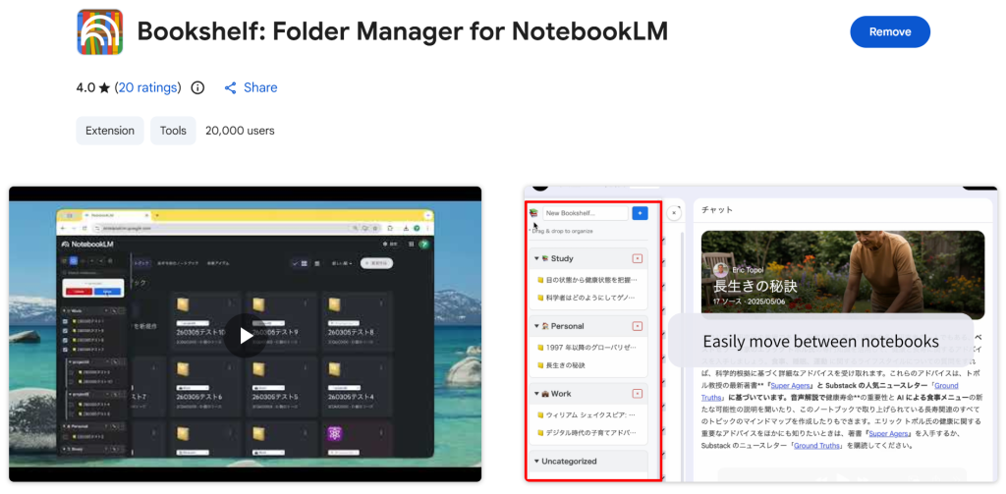Click the delete icon beside Personal
Image resolution: width=1006 pixels, height=494 pixels.
[638, 326]
